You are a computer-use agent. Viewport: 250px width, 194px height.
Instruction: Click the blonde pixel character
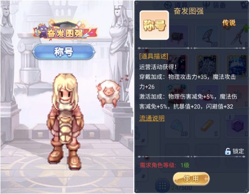tap(65, 121)
